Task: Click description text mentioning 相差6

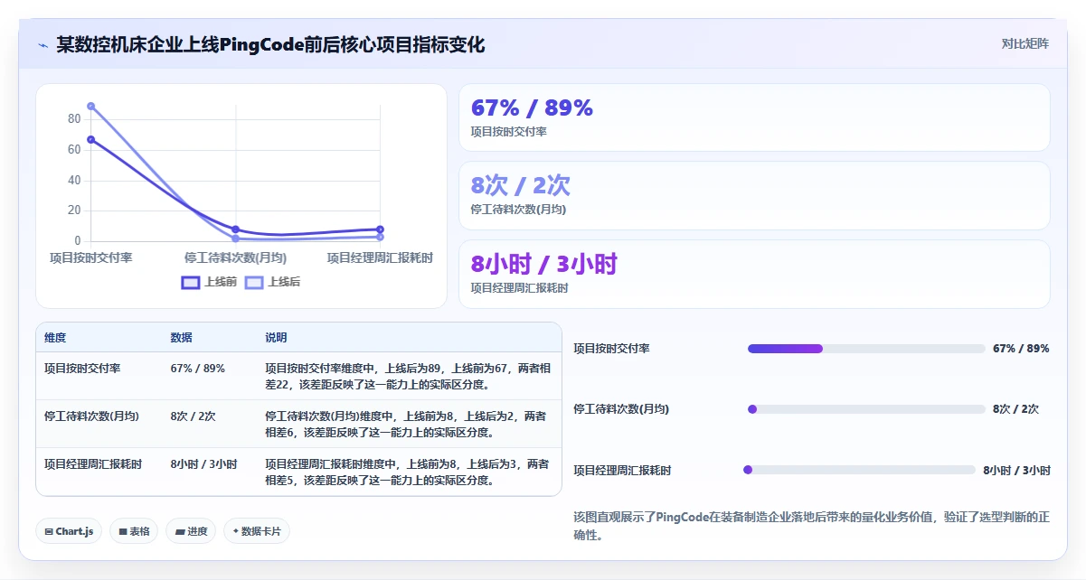Action: [405, 425]
